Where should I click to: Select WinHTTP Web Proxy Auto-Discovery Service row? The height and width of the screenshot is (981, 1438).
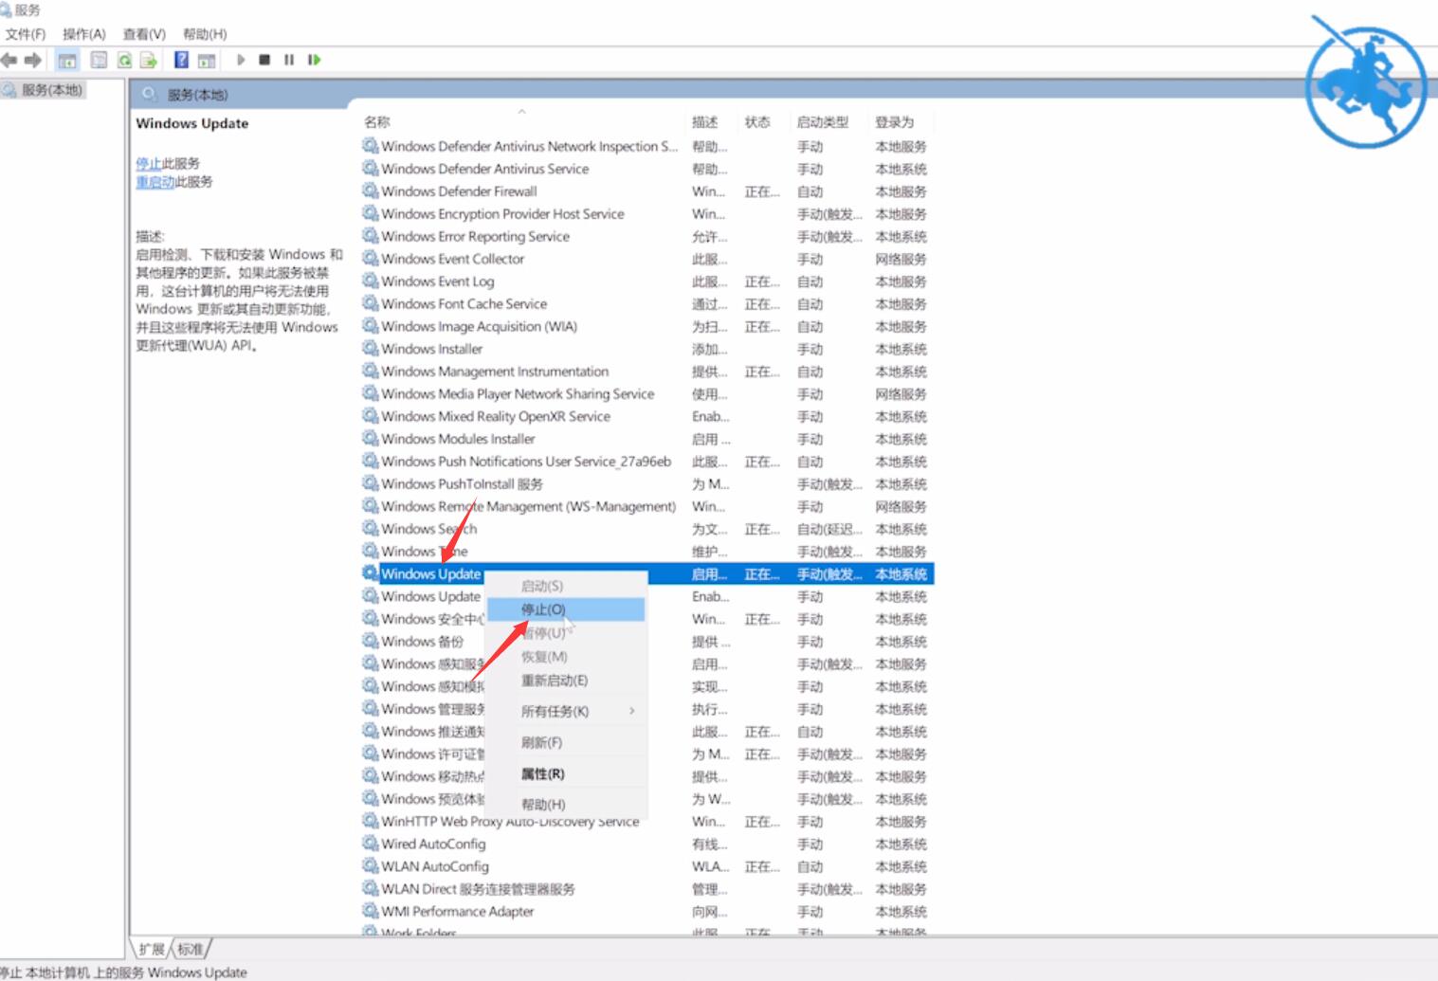tap(647, 821)
